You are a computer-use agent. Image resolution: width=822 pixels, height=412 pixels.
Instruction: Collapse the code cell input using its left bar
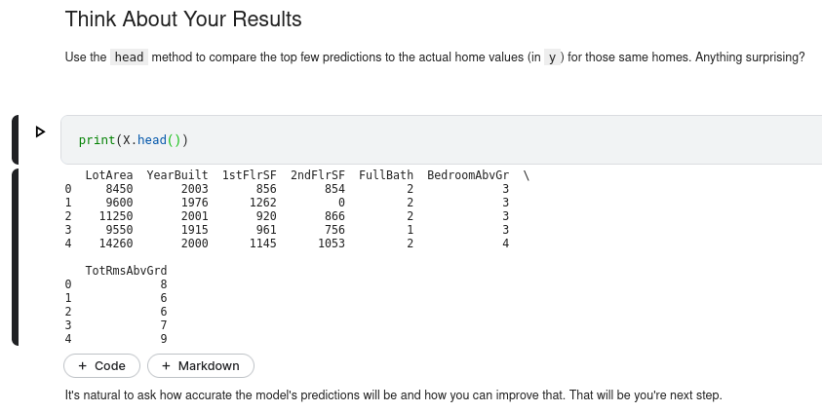16,139
